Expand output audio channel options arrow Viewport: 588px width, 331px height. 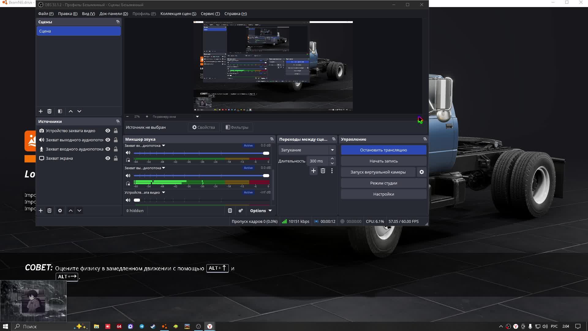coord(164,168)
